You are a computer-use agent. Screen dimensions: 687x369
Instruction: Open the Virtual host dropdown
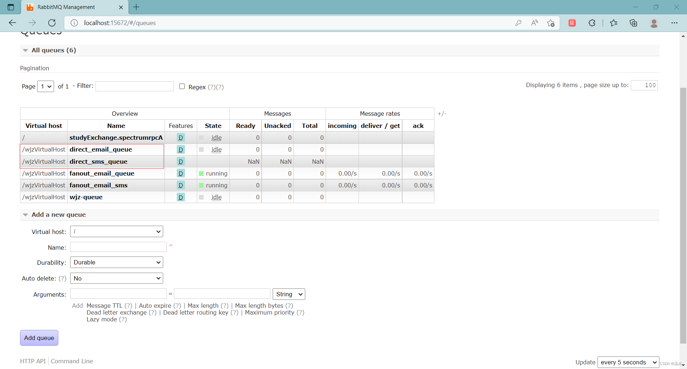[117, 231]
